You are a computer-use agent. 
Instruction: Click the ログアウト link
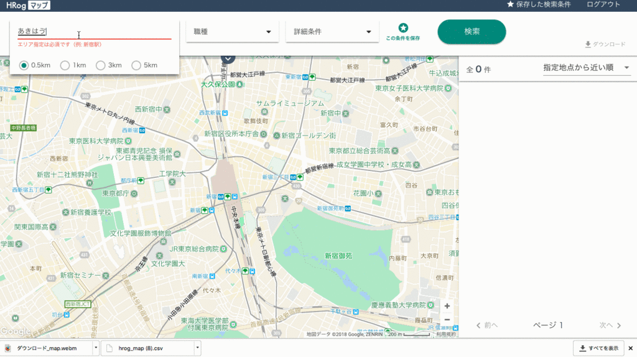click(x=603, y=4)
